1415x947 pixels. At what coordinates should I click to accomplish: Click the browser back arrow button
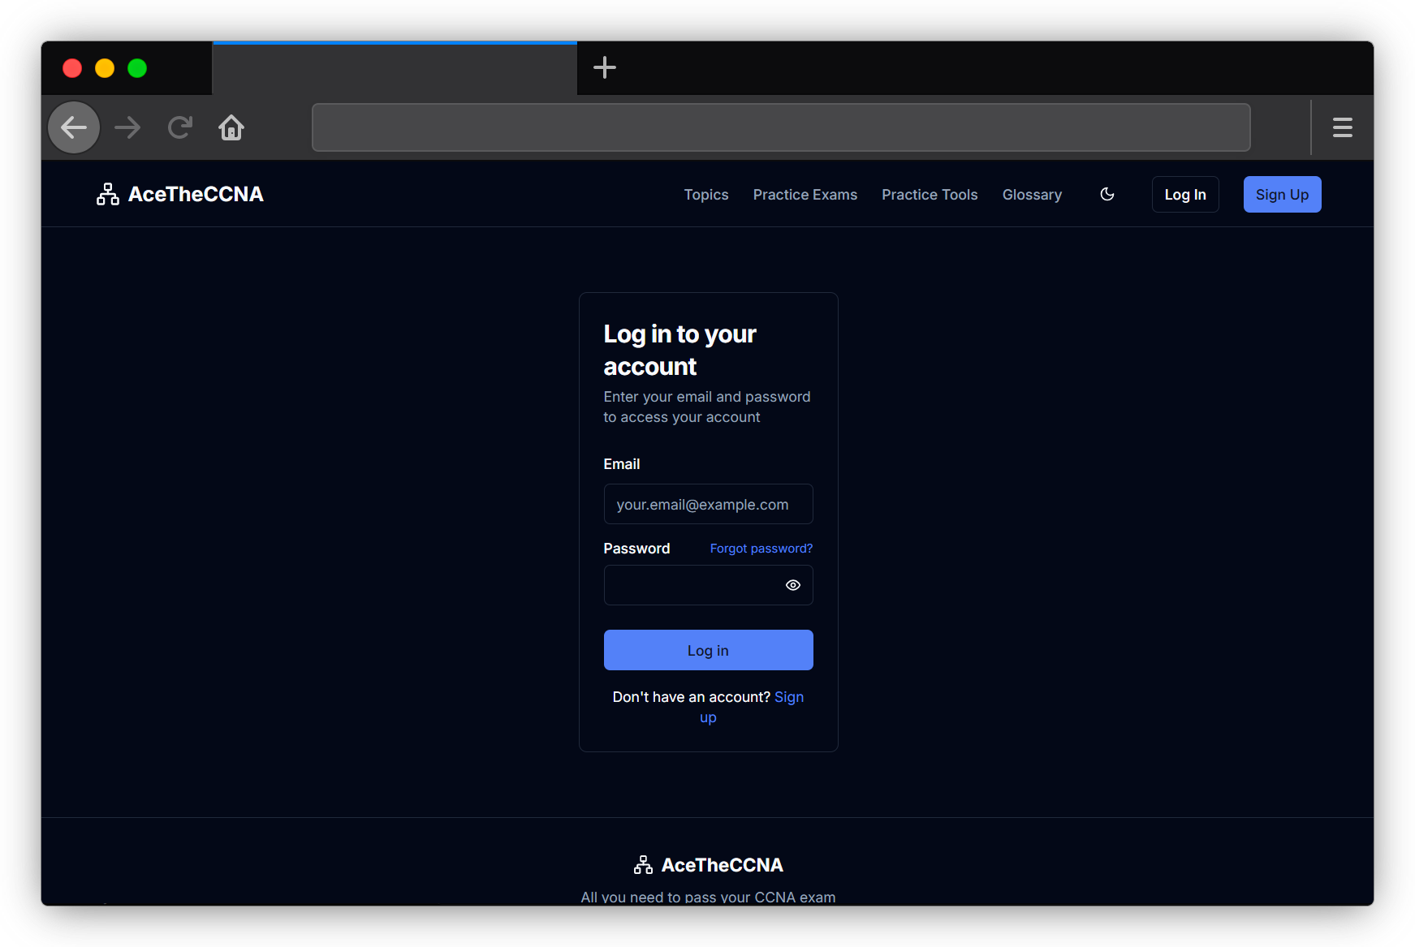(x=74, y=127)
